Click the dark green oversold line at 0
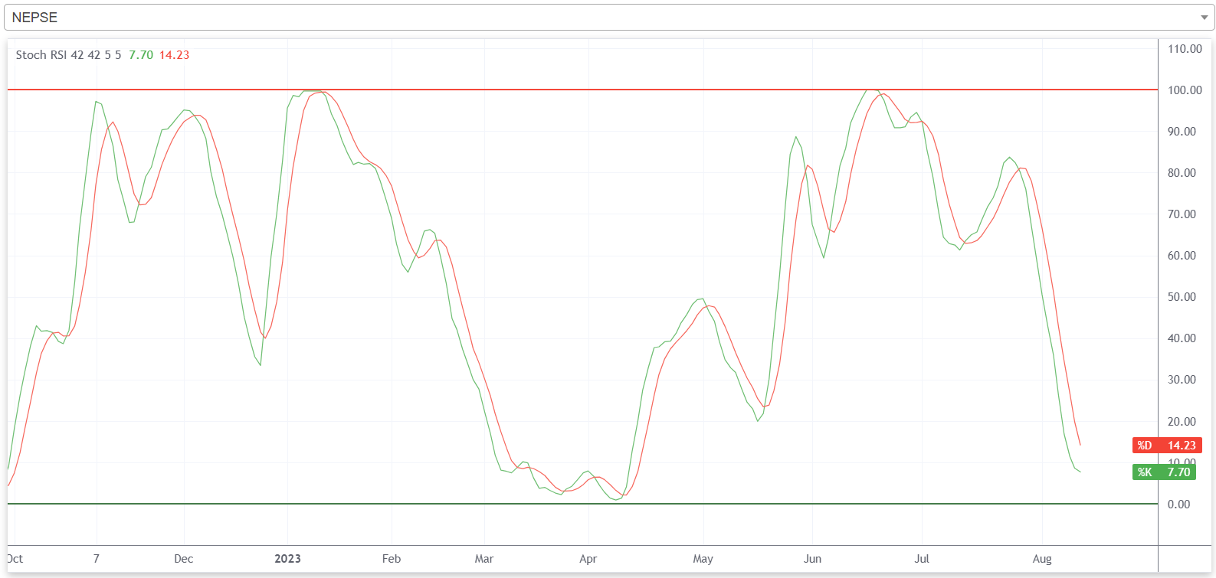 (x=536, y=504)
